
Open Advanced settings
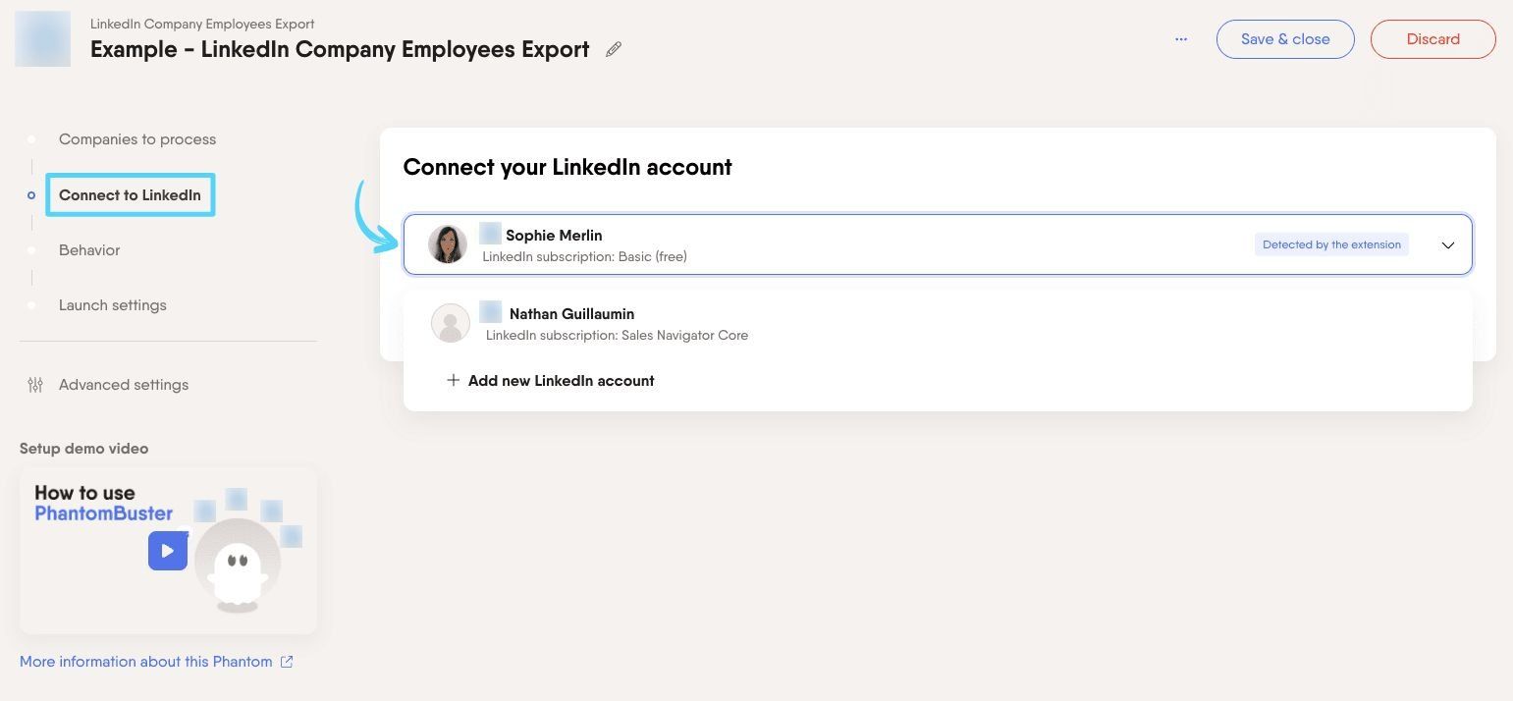124,385
